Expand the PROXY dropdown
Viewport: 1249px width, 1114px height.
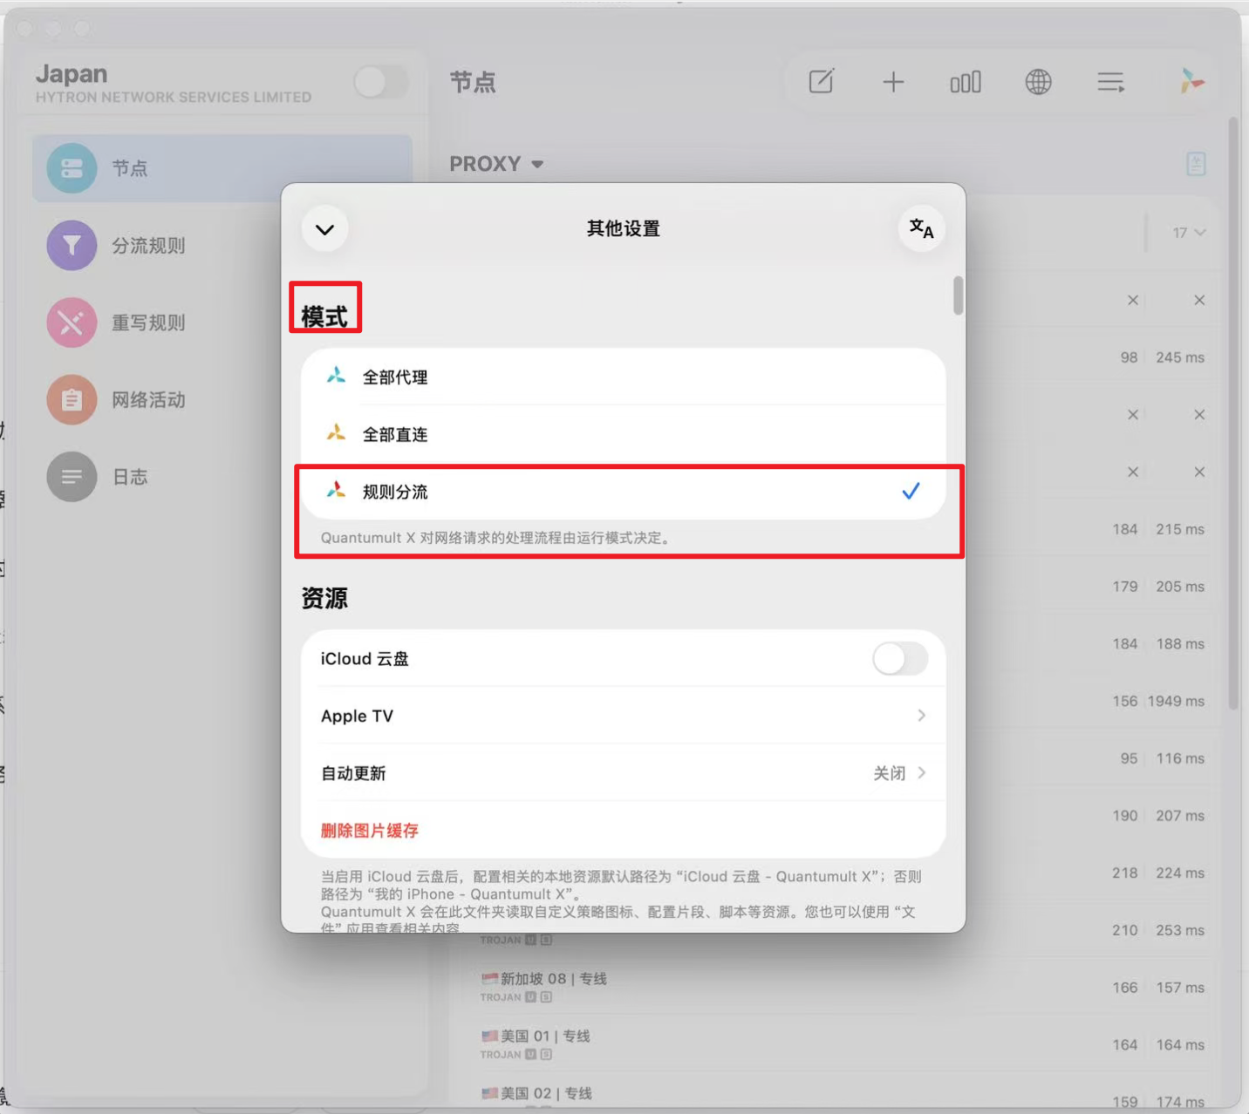point(496,164)
